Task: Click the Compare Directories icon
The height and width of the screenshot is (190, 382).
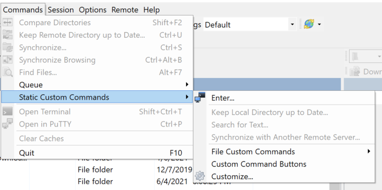Action: tap(7, 23)
